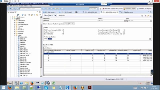The width and height of the screenshot is (160, 90).
Task: Click the Add System icon in Systems toolbar
Action: click(x=18, y=15)
